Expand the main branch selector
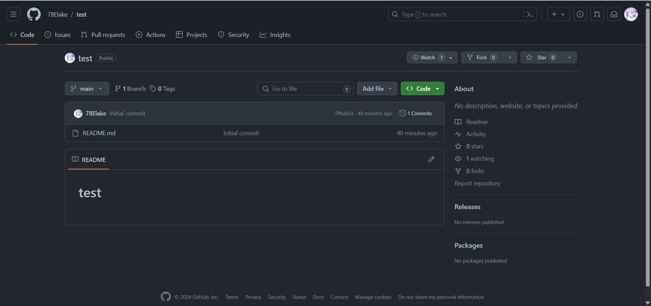Viewport: 651px width, 306px height. click(87, 88)
